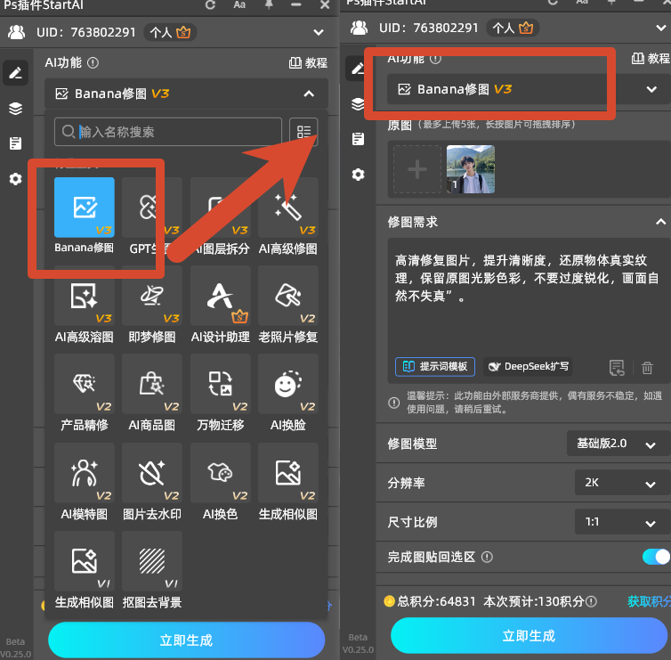Open the layers icon in left panel sidebar
Viewport: 671px width, 660px height.
(15, 109)
